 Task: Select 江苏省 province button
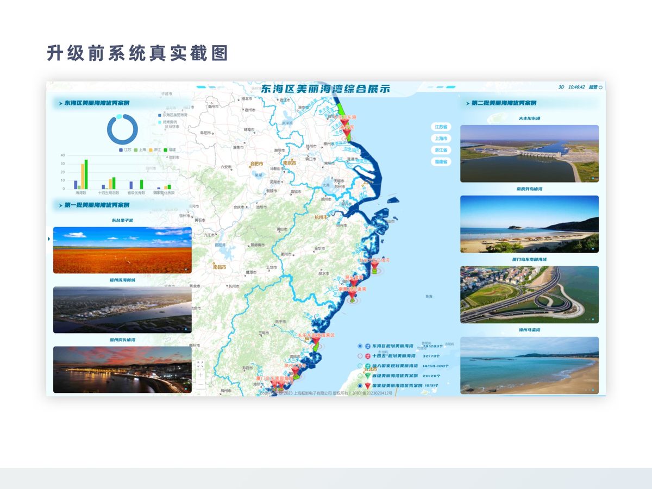[442, 127]
